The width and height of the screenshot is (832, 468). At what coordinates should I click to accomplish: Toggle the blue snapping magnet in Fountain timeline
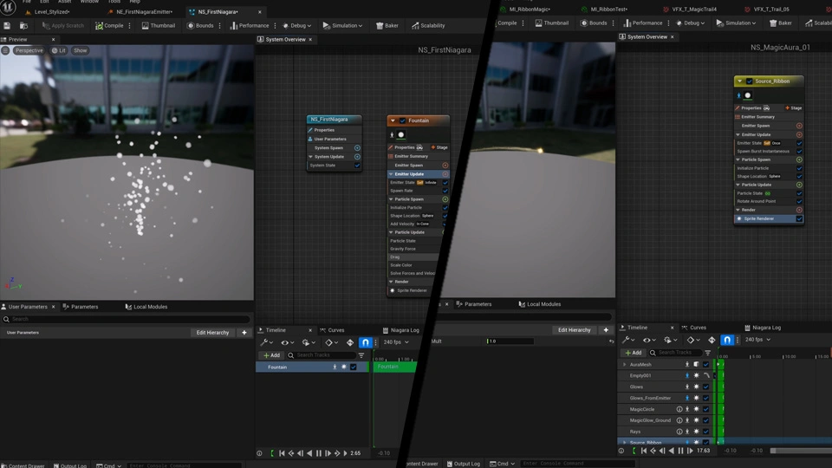coord(365,342)
